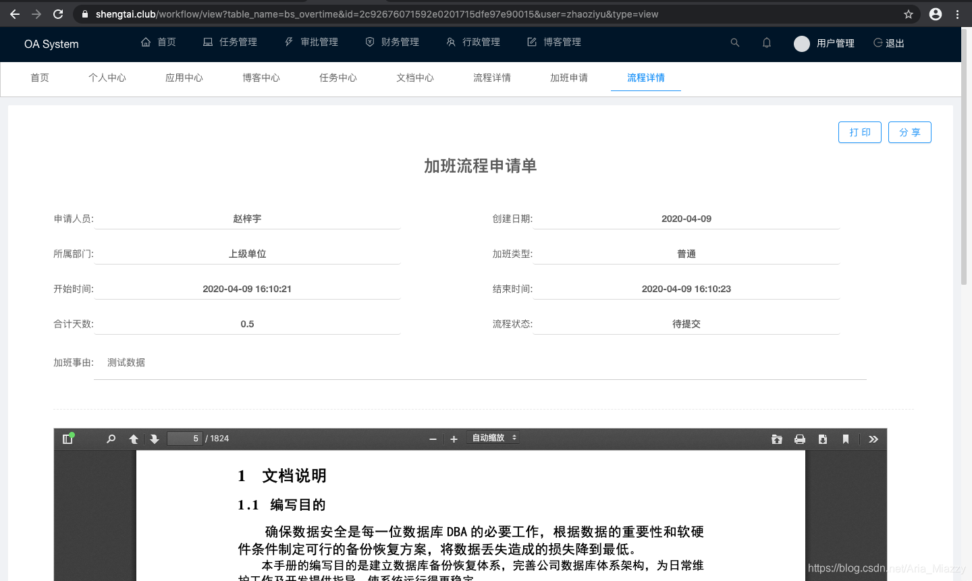Download the PDF document
This screenshot has width=972, height=581.
pyautogui.click(x=823, y=439)
